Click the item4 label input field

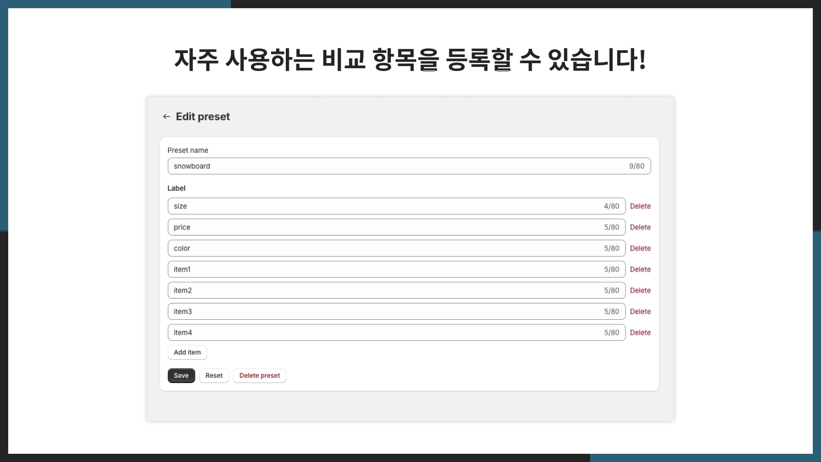click(397, 333)
